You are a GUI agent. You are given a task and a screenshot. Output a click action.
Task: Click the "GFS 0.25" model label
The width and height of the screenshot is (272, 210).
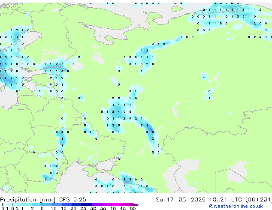(x=73, y=199)
